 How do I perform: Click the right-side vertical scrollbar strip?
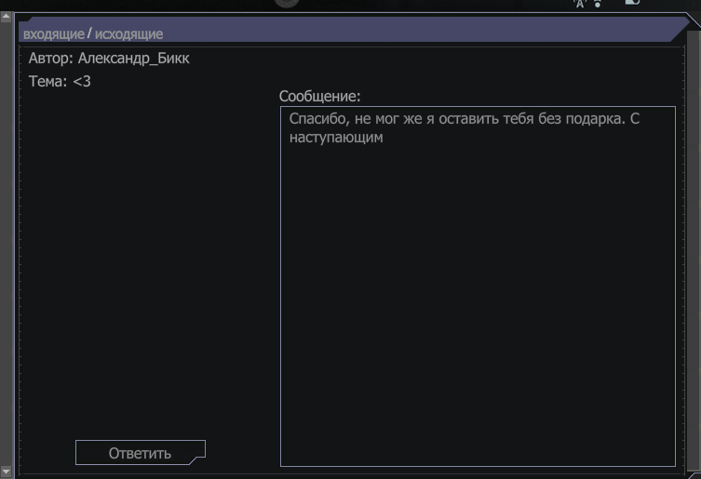click(694, 250)
